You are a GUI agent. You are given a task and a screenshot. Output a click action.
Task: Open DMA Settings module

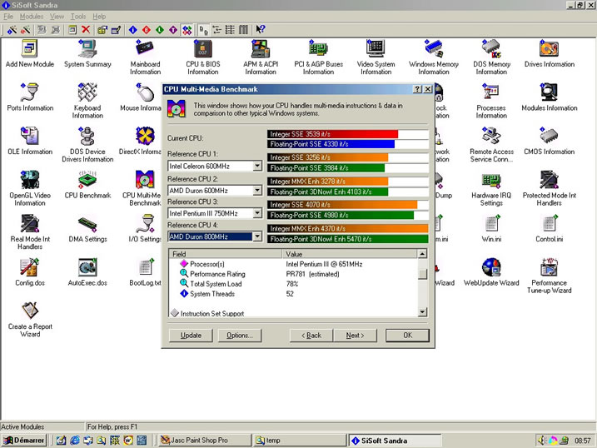click(87, 229)
